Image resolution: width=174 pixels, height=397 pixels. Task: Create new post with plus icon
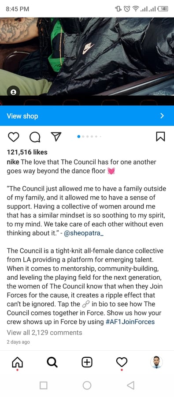point(87,363)
